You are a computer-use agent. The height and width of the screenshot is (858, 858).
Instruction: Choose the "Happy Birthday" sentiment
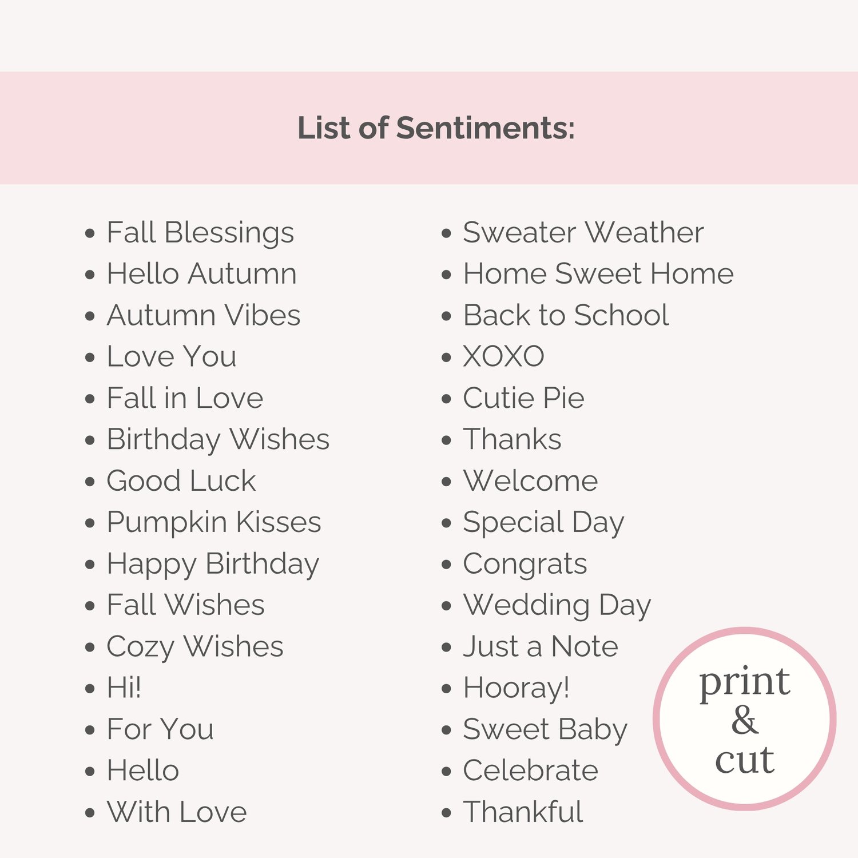coord(213,564)
